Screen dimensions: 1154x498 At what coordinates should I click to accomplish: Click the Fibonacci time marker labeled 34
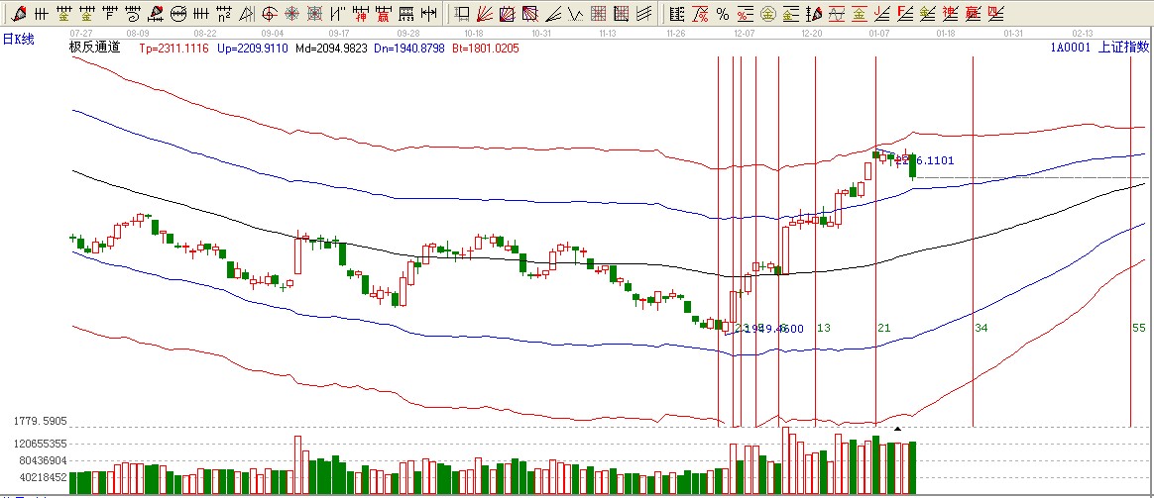[x=981, y=328]
